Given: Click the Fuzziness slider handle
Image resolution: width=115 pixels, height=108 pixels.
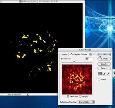Looking at the screenshot, I should pyautogui.click(x=74, y=62).
